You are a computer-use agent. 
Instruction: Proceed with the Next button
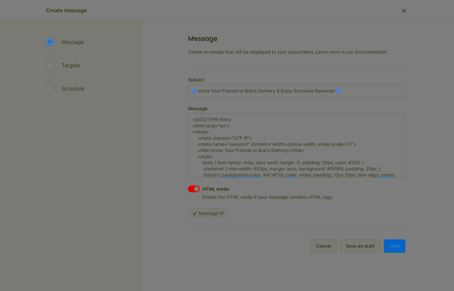394,246
